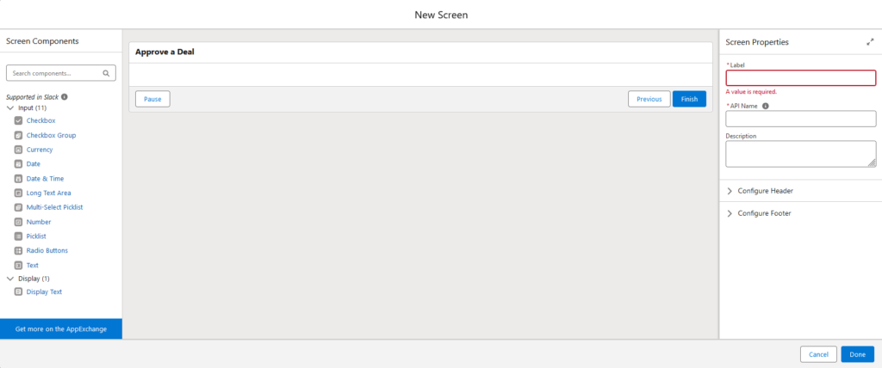882x368 pixels.
Task: Select the Currency component icon
Action: click(18, 150)
